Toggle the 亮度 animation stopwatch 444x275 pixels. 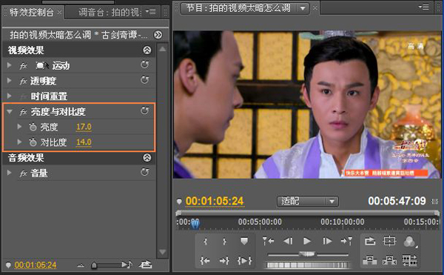pyautogui.click(x=33, y=127)
